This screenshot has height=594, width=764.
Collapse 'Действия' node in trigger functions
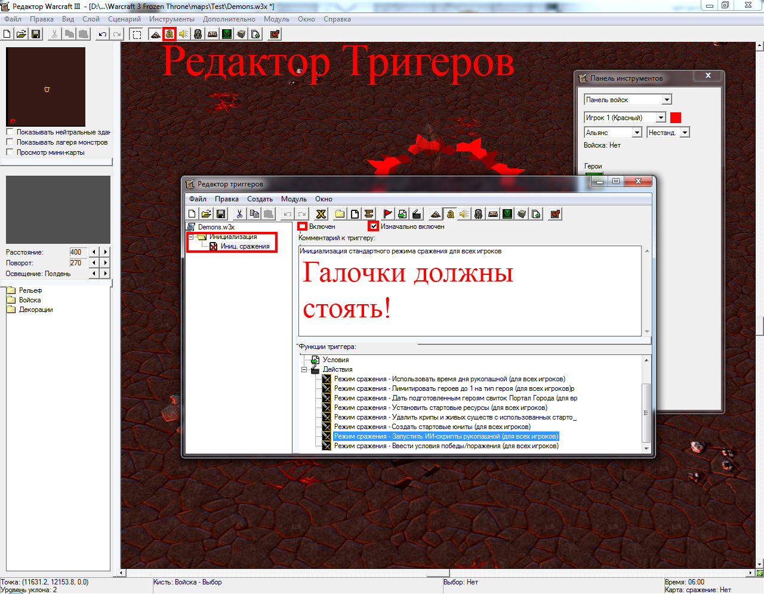[x=304, y=369]
